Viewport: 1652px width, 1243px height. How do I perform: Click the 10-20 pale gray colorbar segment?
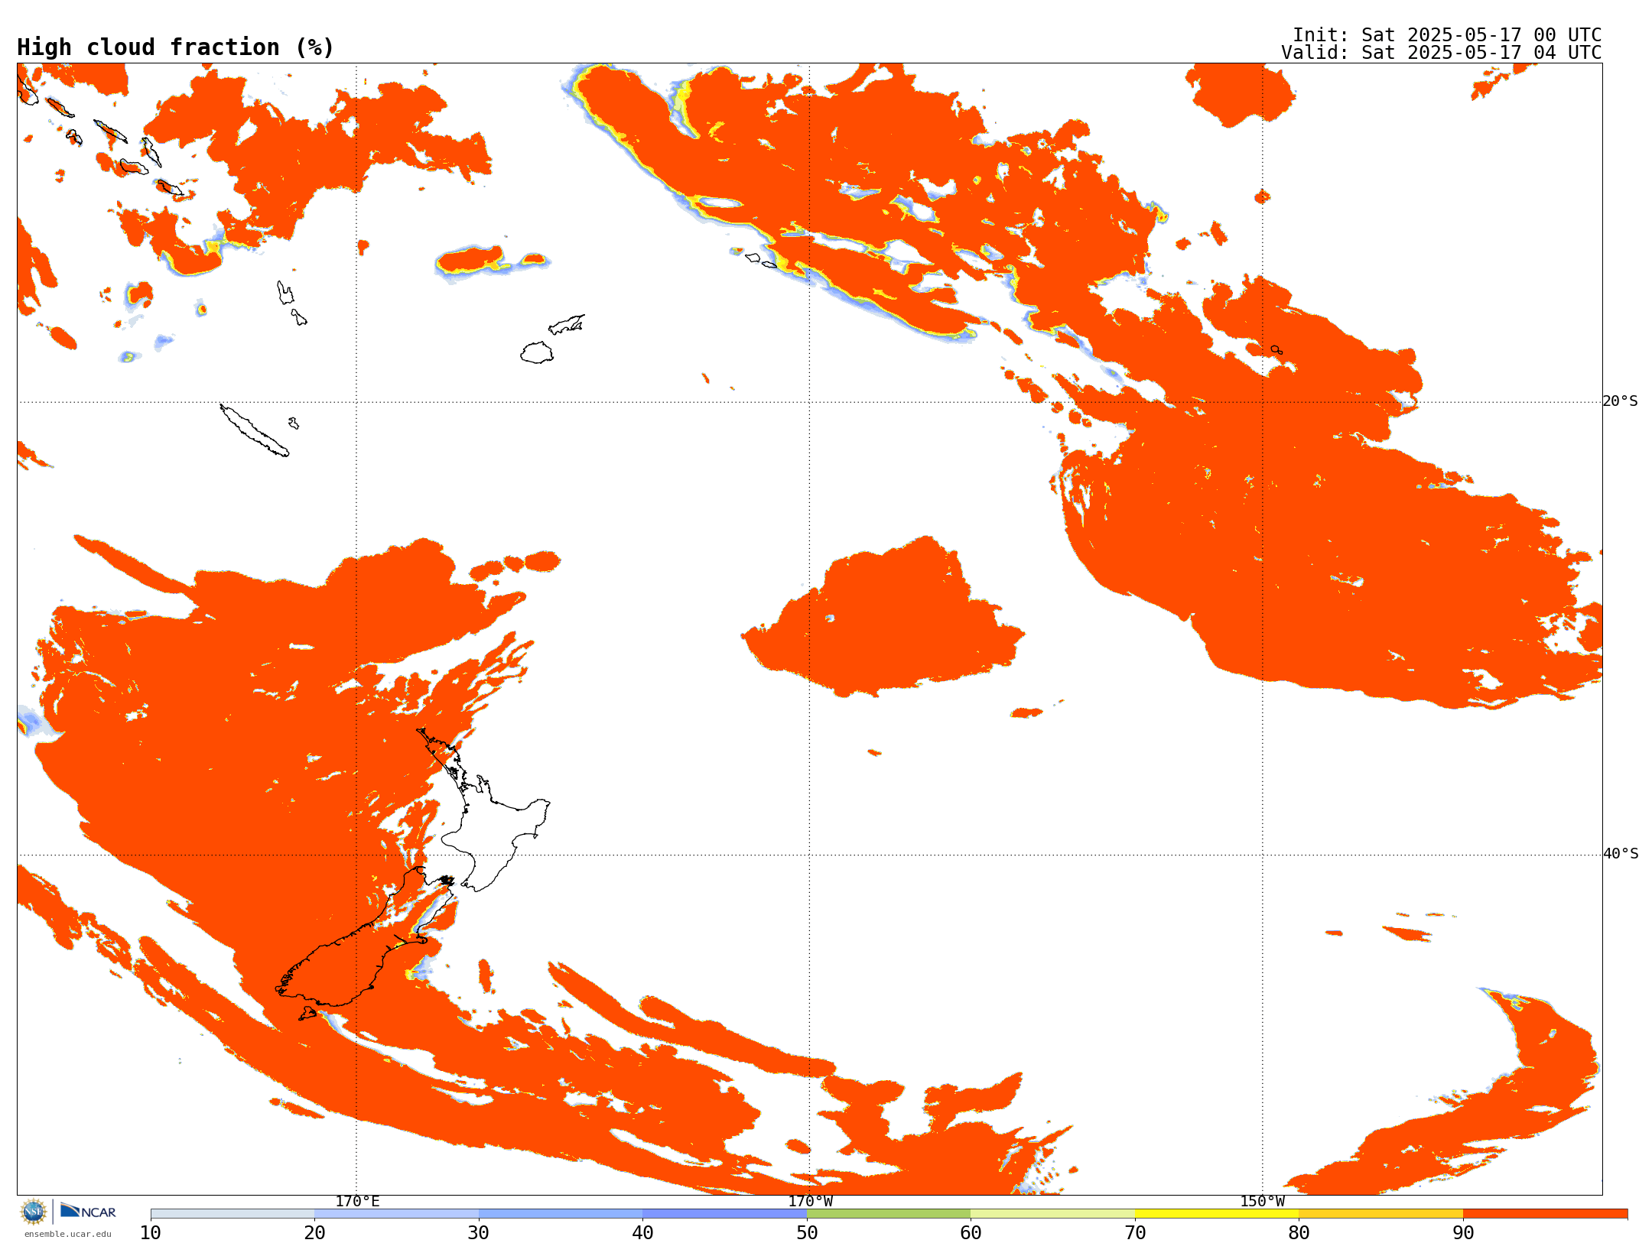click(x=233, y=1214)
